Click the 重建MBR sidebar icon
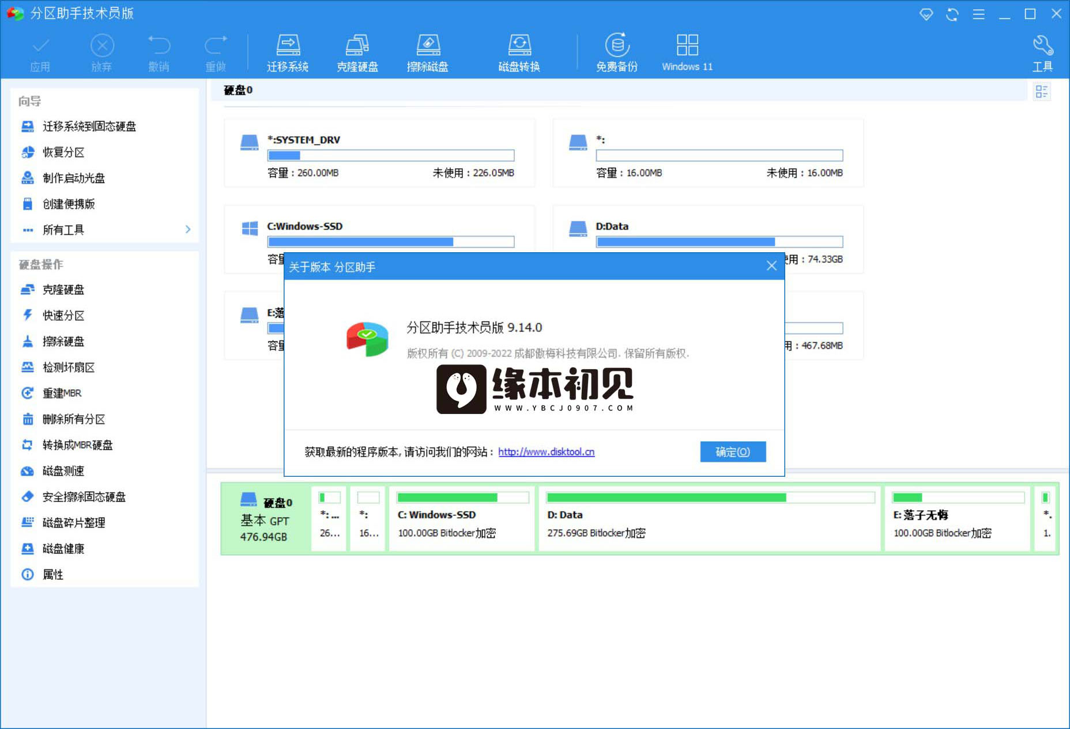The image size is (1070, 729). click(27, 393)
